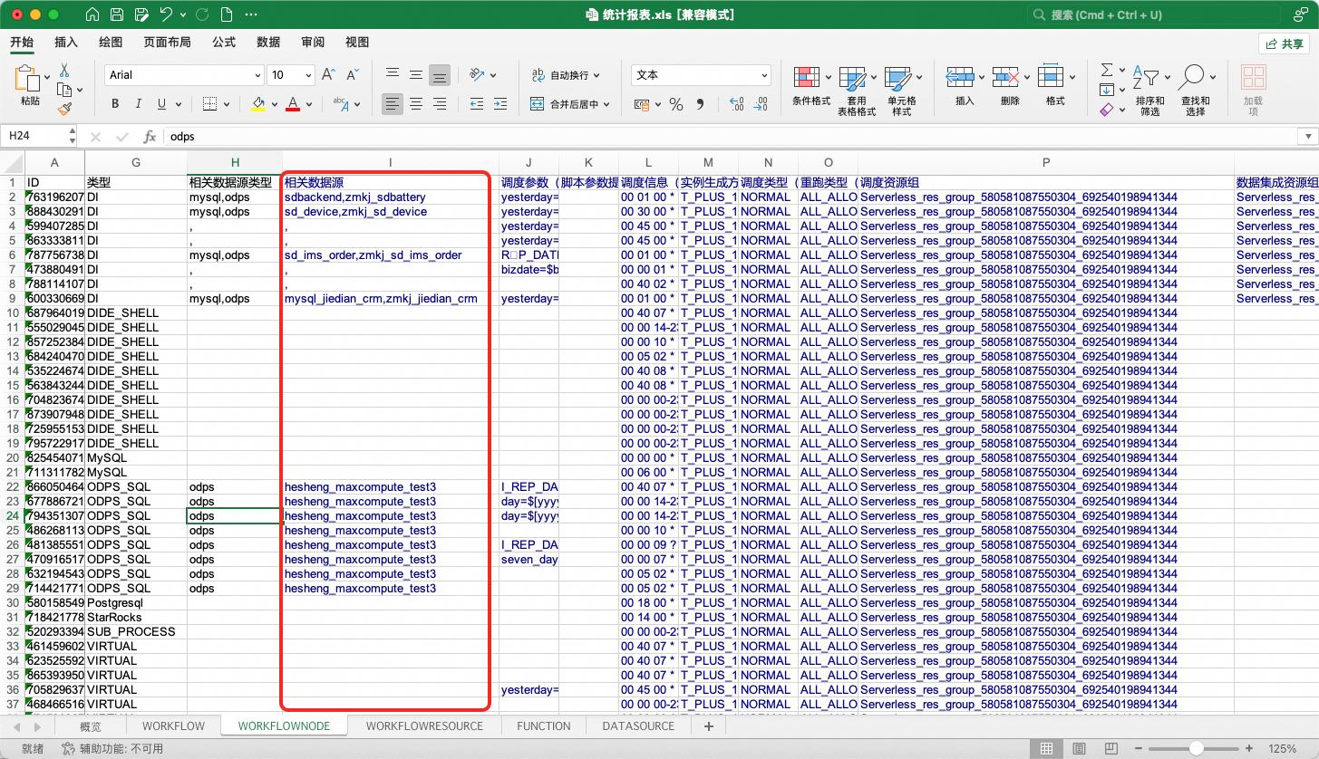The image size is (1319, 759).
Task: Click the Clear eraser icon
Action: [1107, 110]
